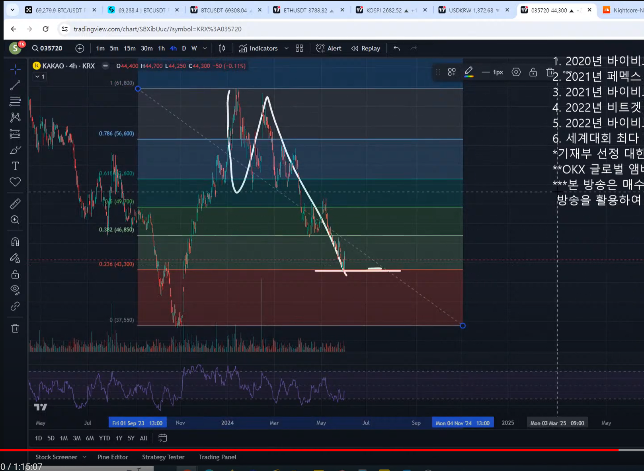The image size is (644, 471).
Task: Switch to 15m timeframe
Action: [129, 48]
